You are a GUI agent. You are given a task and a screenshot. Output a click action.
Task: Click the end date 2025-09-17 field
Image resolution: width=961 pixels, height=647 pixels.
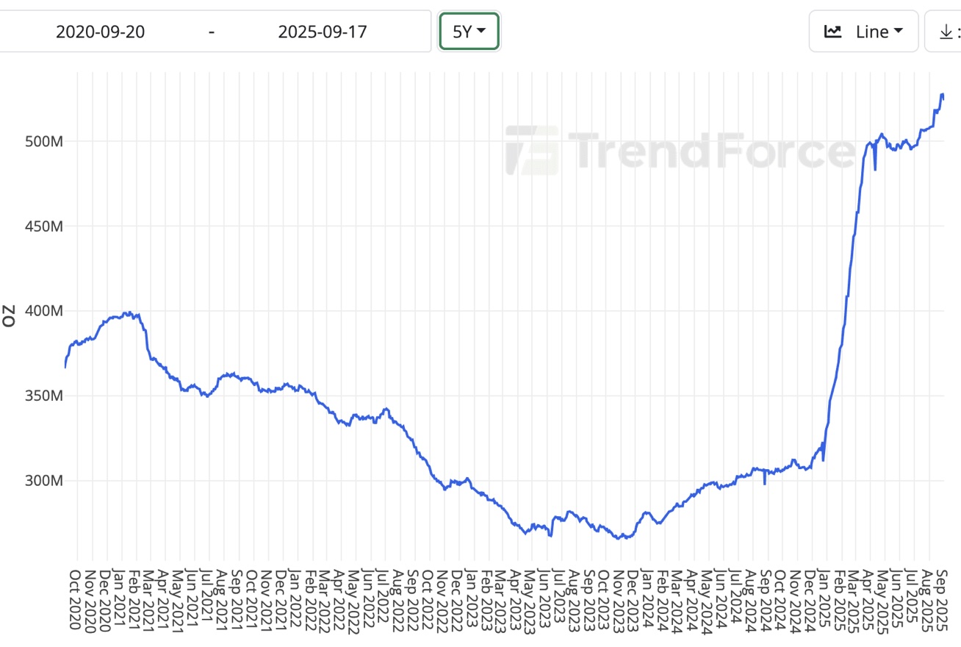click(x=323, y=32)
